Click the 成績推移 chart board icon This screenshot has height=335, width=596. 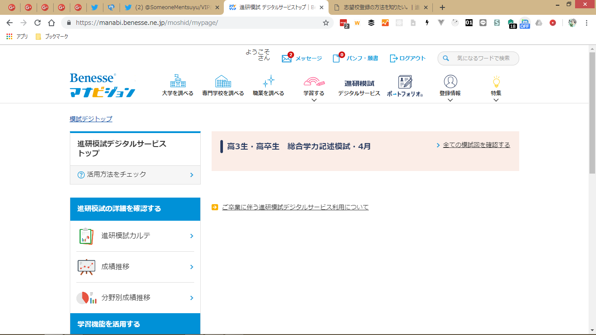pyautogui.click(x=86, y=267)
